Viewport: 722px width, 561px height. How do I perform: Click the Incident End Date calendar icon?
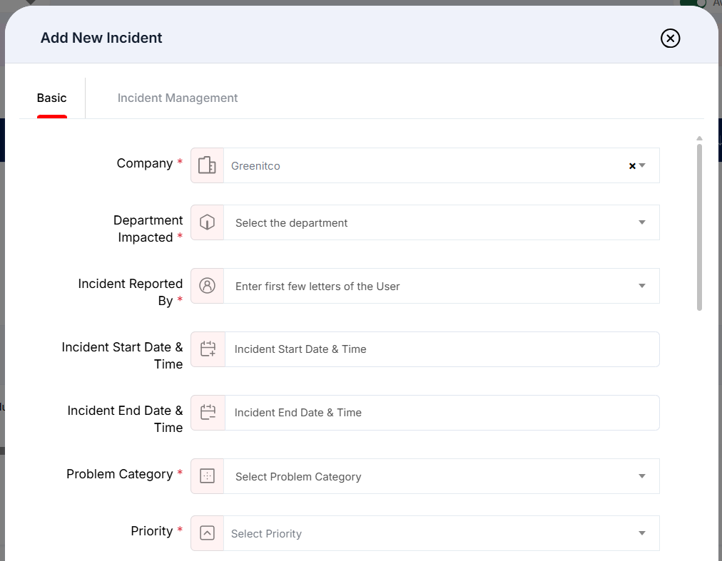(208, 413)
